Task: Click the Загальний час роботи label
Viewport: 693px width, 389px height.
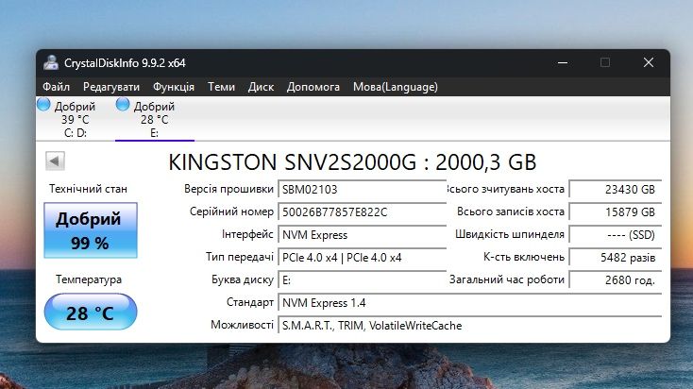Action: click(x=507, y=279)
